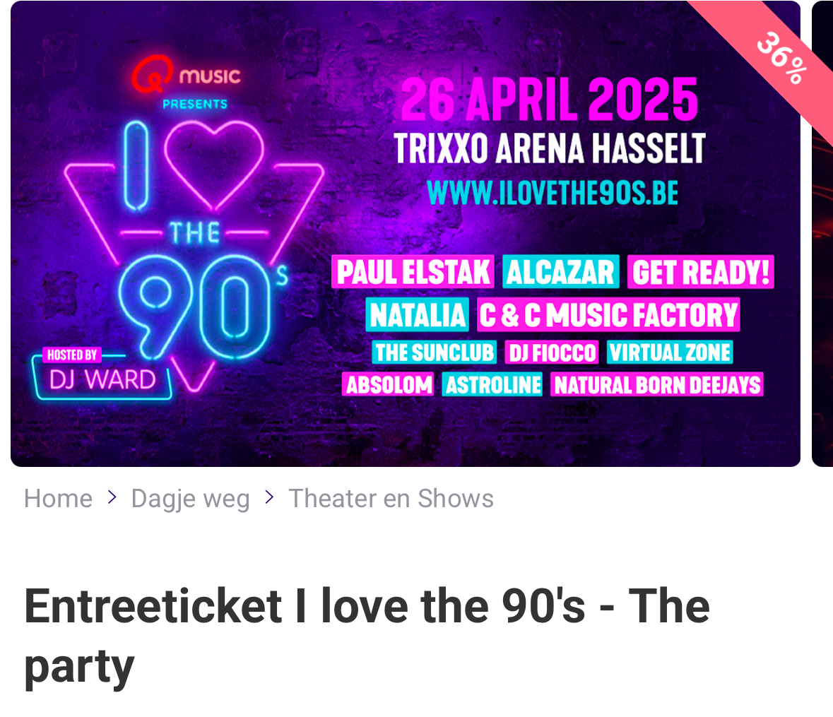This screenshot has height=717, width=833.
Task: Toggle the VIRTUAL ZONE lineup tag
Action: pyautogui.click(x=670, y=352)
